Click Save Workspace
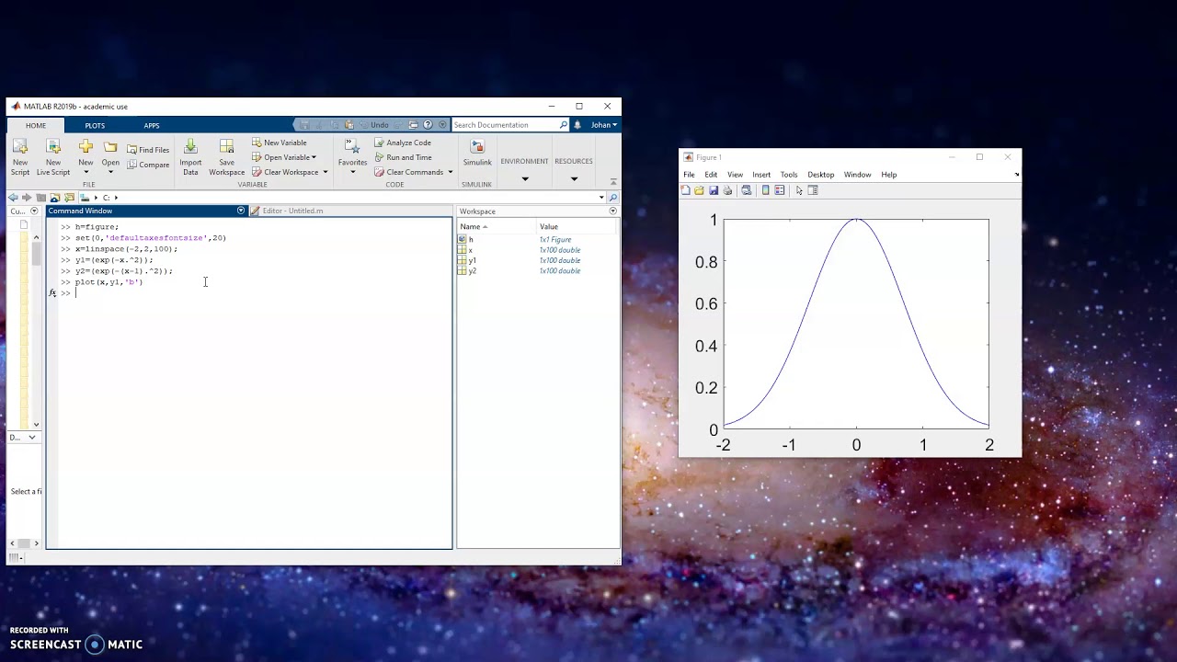This screenshot has width=1177, height=662. pyautogui.click(x=226, y=157)
